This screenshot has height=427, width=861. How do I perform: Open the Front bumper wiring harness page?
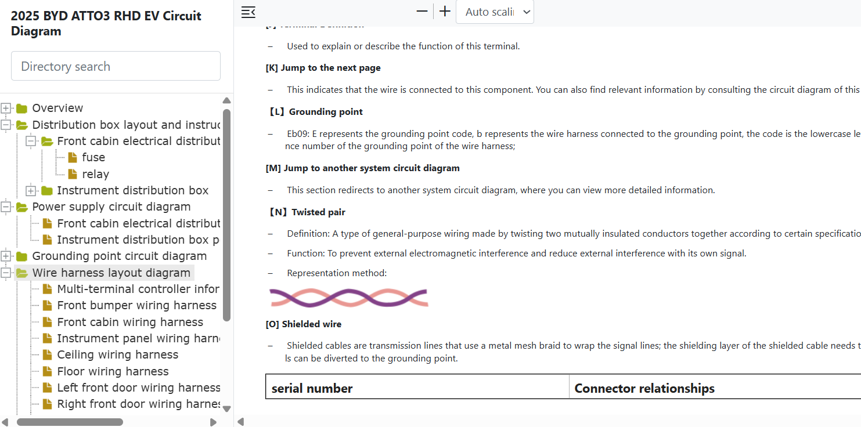pyautogui.click(x=137, y=305)
